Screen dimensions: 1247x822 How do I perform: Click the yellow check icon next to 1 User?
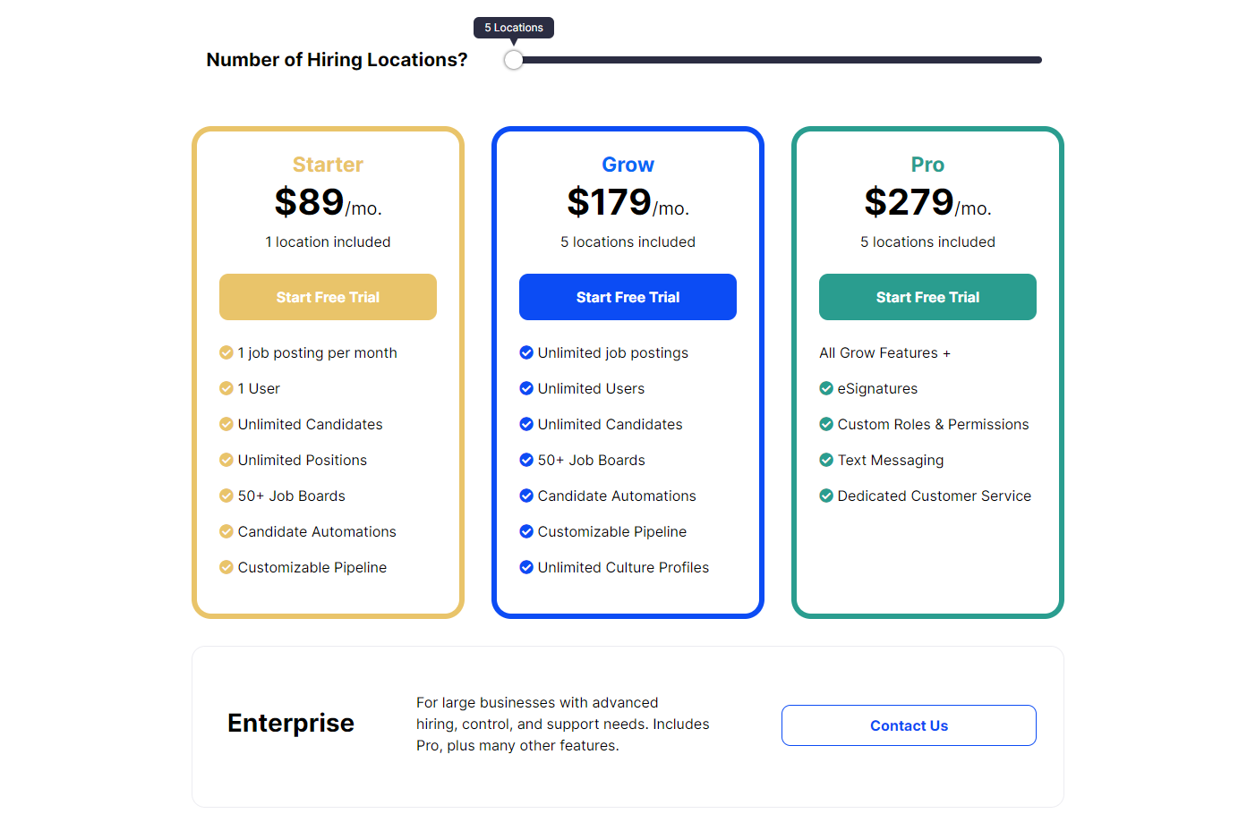226,388
